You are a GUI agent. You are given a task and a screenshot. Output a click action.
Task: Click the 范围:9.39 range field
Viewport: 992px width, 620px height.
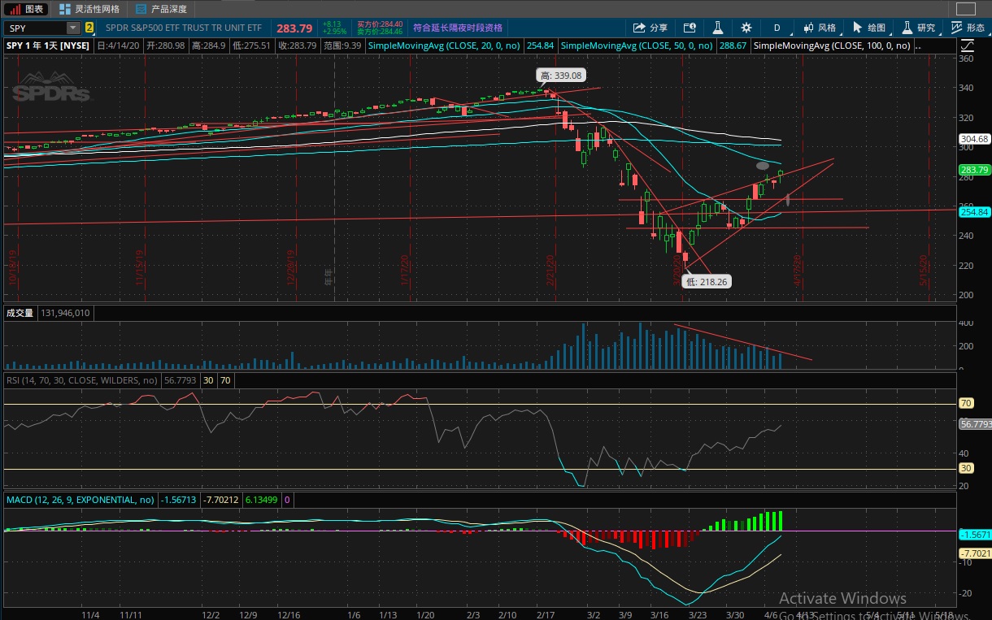coord(342,46)
